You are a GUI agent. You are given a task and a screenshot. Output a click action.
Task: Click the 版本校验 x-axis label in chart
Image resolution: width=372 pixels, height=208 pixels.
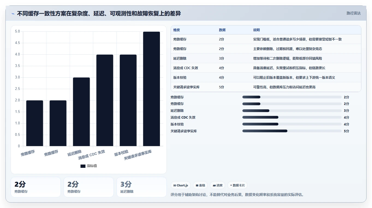click(x=121, y=153)
